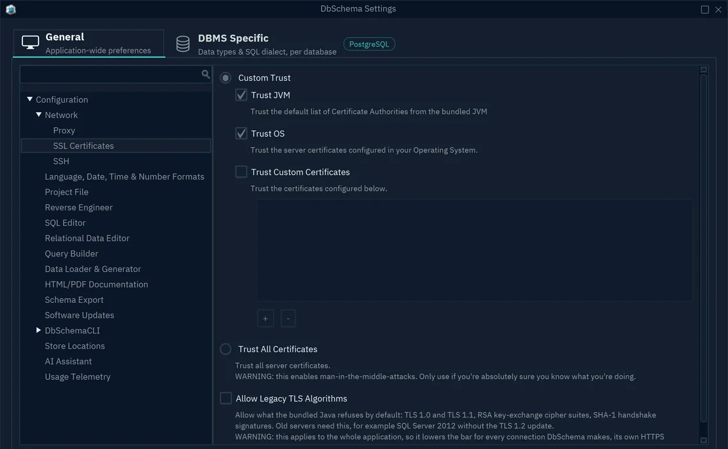Remove a certificate with minus button

[288, 319]
